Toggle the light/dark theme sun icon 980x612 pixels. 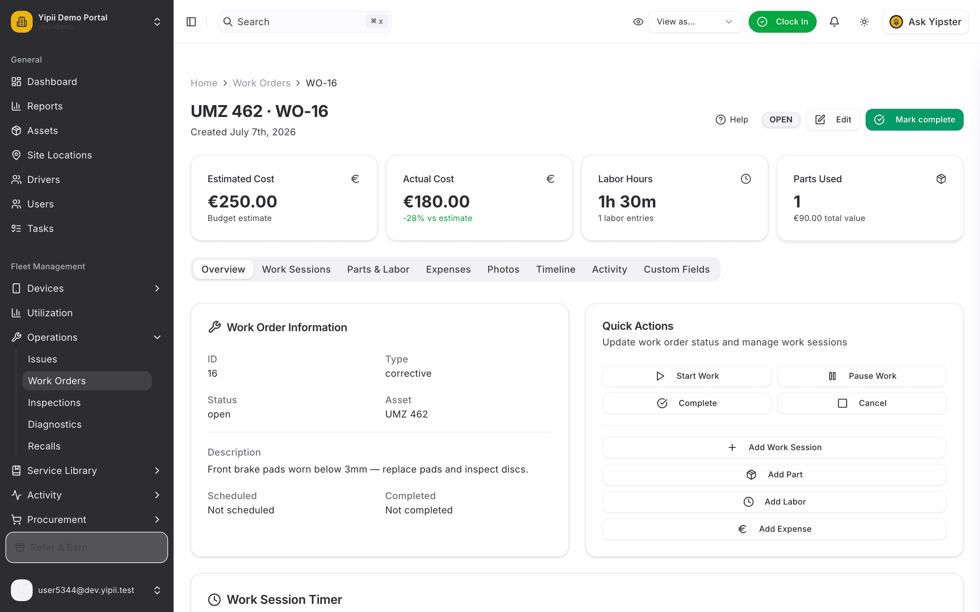click(x=864, y=22)
